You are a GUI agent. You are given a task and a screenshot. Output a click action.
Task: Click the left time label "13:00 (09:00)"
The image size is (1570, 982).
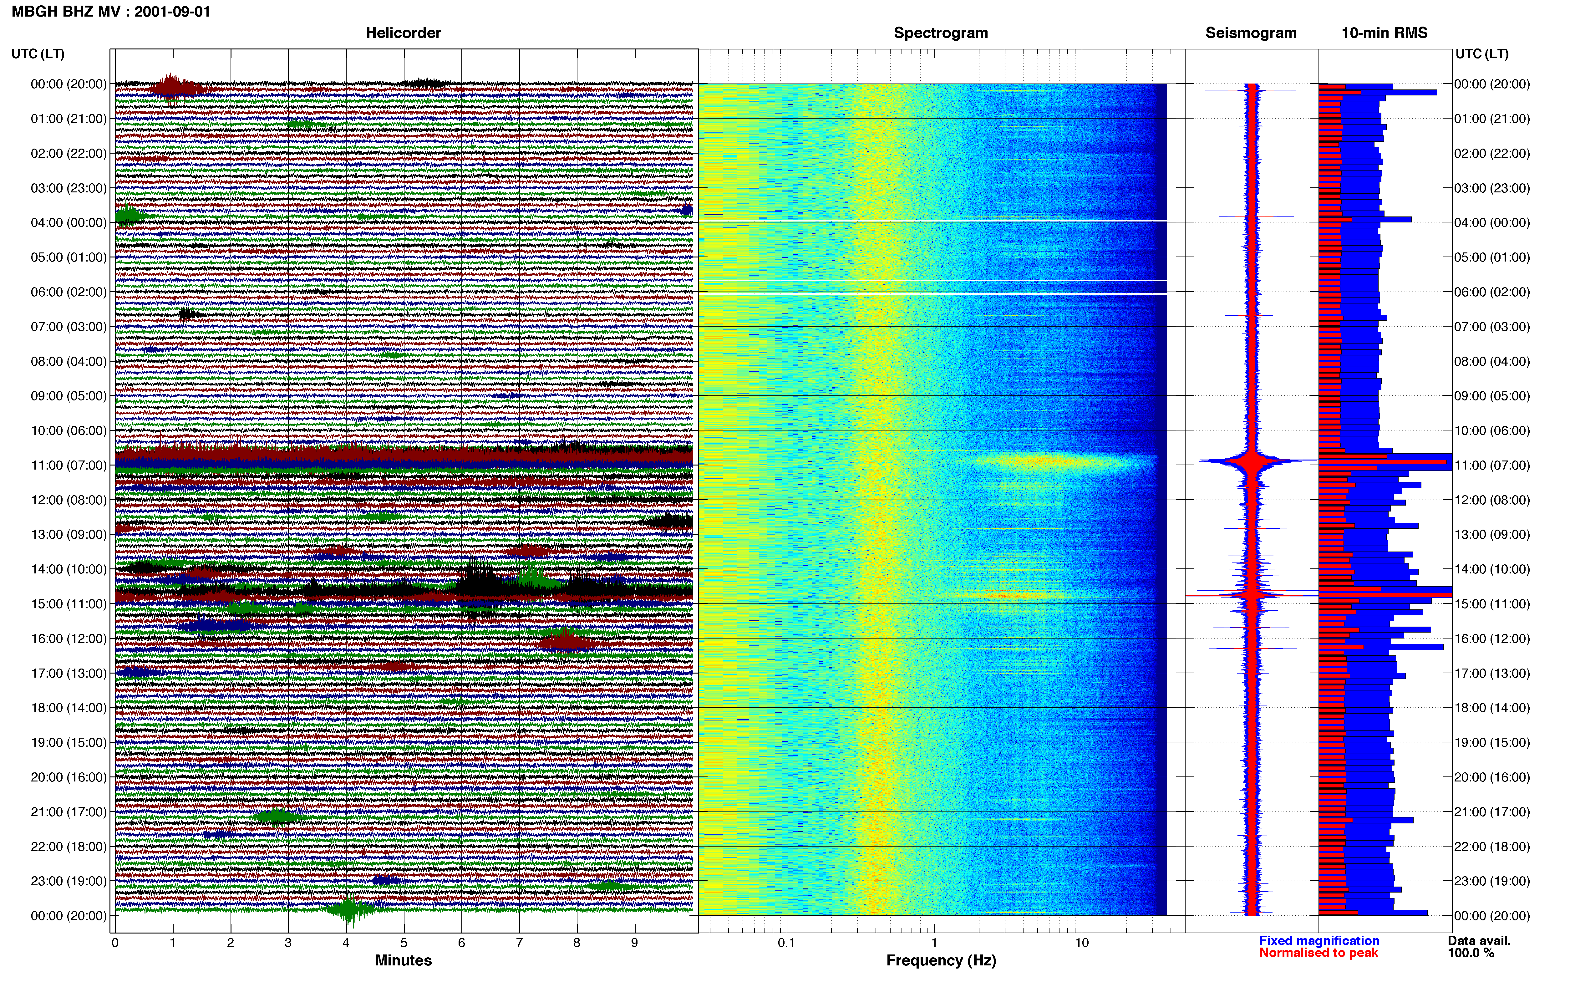pyautogui.click(x=69, y=535)
